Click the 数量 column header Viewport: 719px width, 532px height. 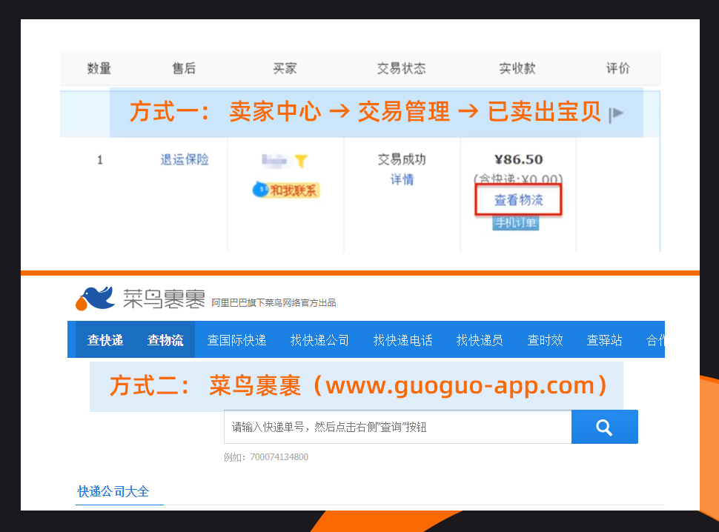point(99,68)
